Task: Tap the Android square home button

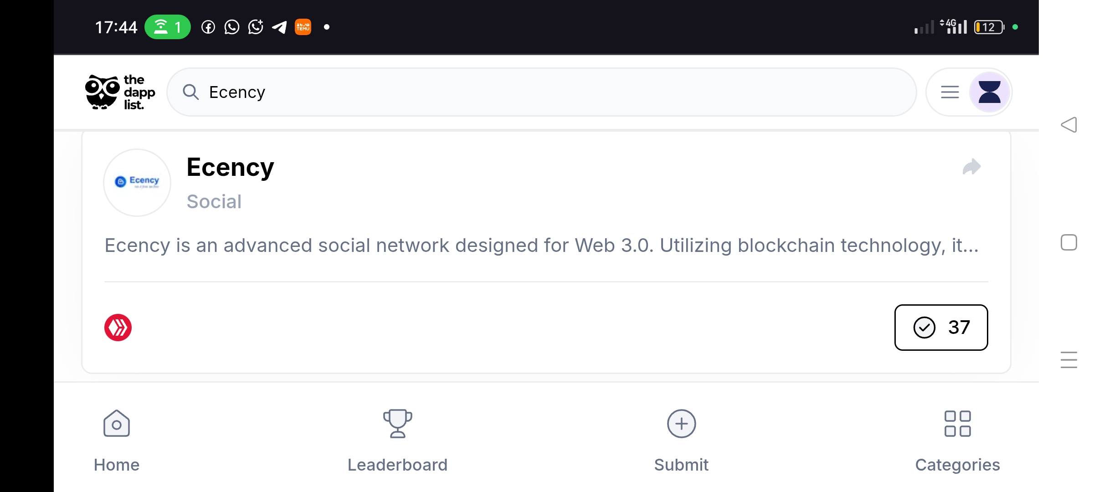Action: (1069, 242)
